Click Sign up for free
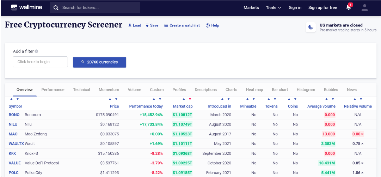381x177 pixels. 323,7
